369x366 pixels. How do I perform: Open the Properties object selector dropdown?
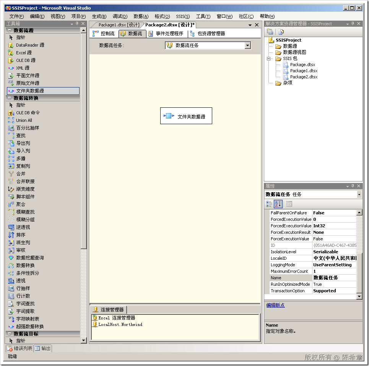tap(359, 194)
